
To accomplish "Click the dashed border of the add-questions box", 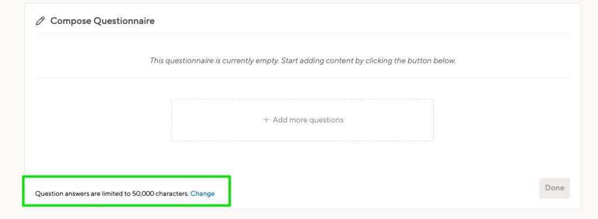I will pos(303,99).
